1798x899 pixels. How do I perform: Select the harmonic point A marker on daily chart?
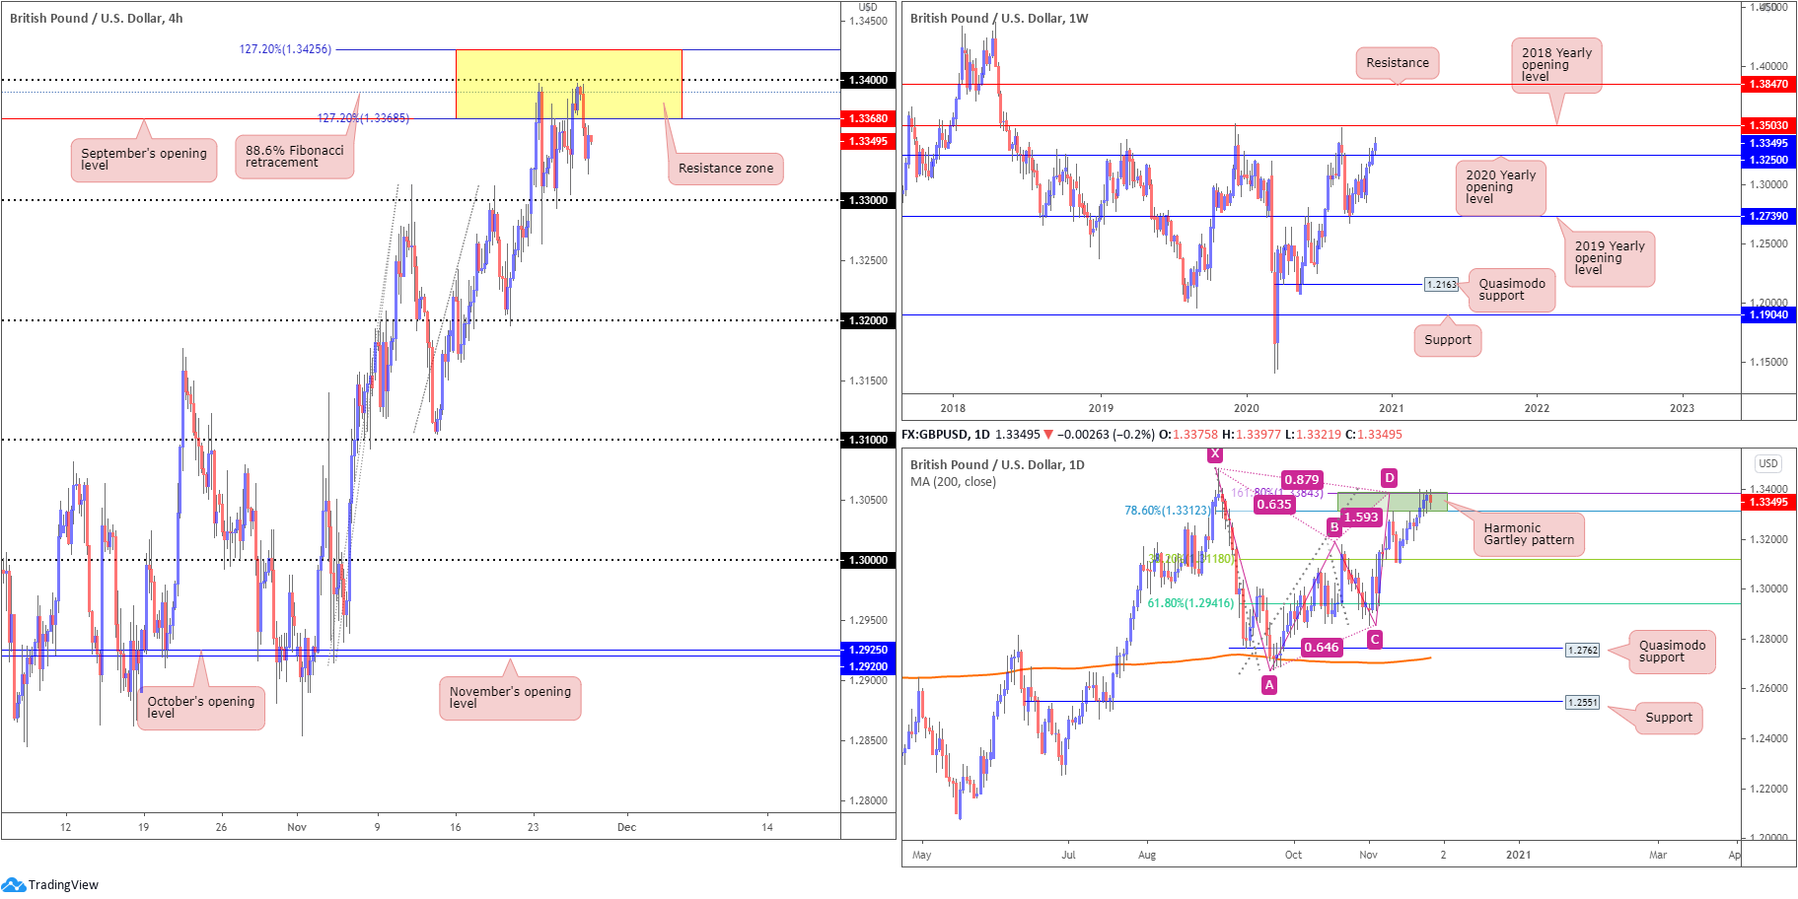click(1269, 685)
